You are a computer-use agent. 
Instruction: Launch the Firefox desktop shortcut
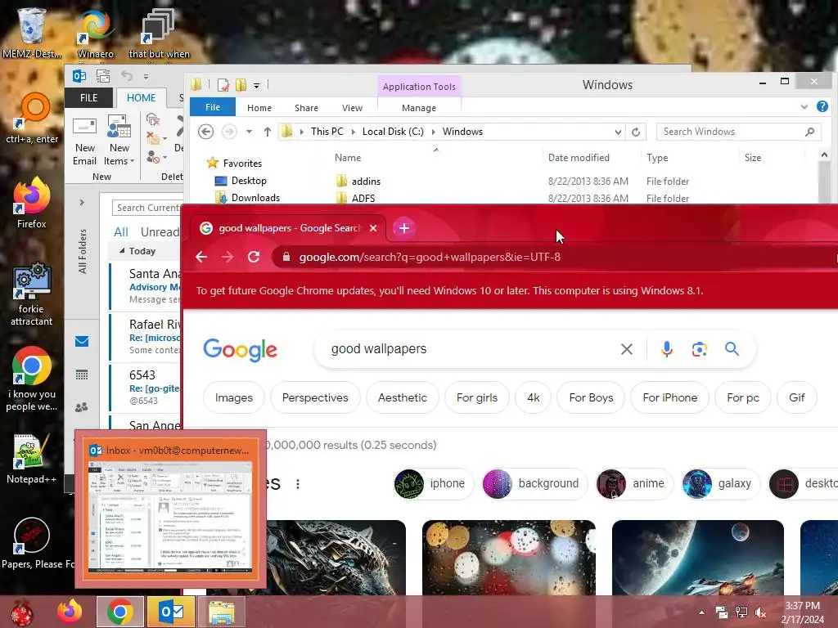(32, 203)
